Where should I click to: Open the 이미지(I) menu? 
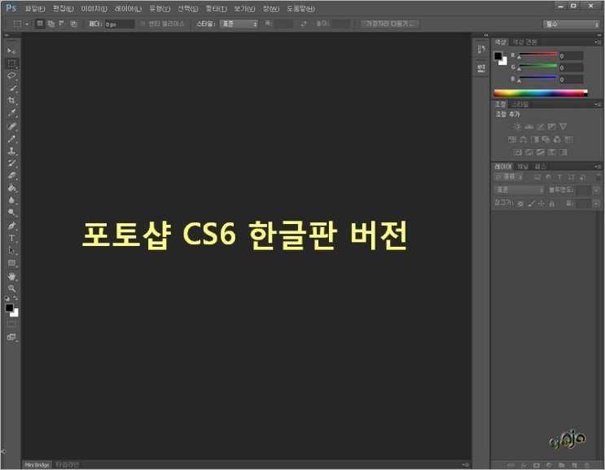point(94,8)
